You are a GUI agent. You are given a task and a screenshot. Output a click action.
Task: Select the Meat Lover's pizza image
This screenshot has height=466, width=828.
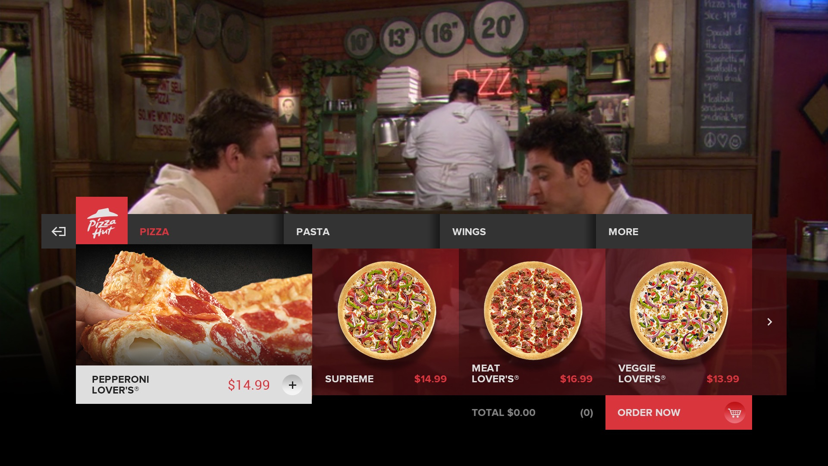tap(533, 311)
